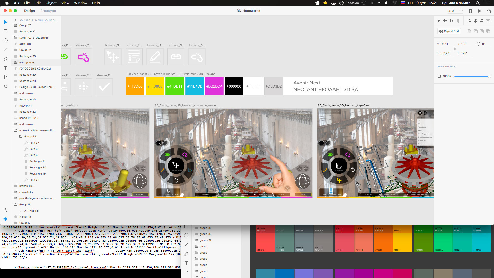Open the File menu
Image resolution: width=494 pixels, height=278 pixels.
27,3
